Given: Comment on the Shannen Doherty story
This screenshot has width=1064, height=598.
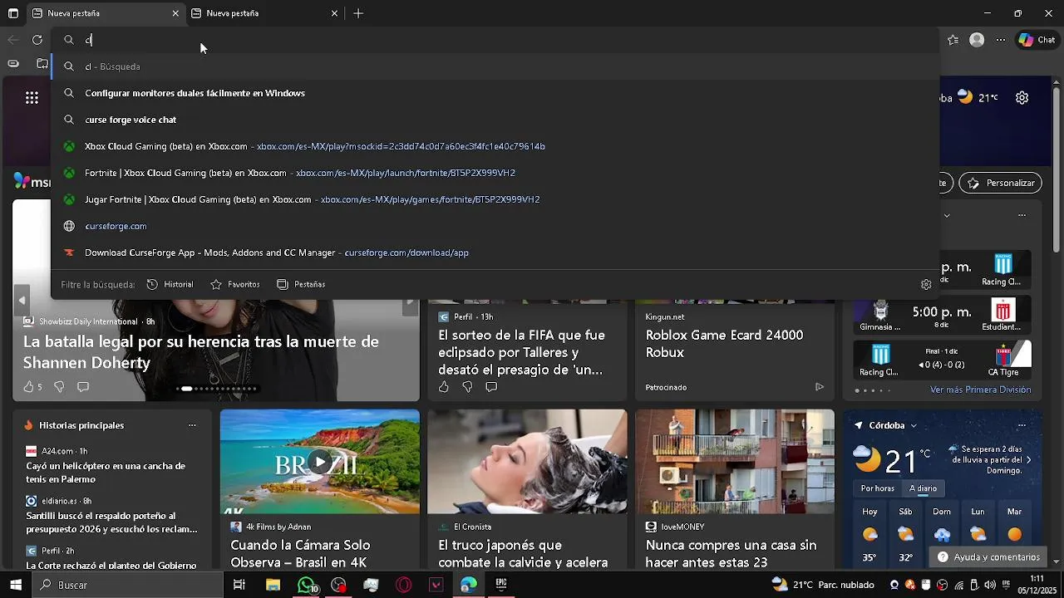Looking at the screenshot, I should pos(83,387).
